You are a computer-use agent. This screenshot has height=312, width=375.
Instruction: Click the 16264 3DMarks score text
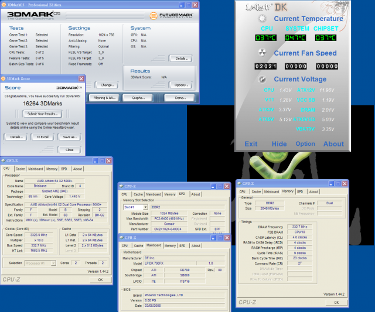(x=43, y=104)
